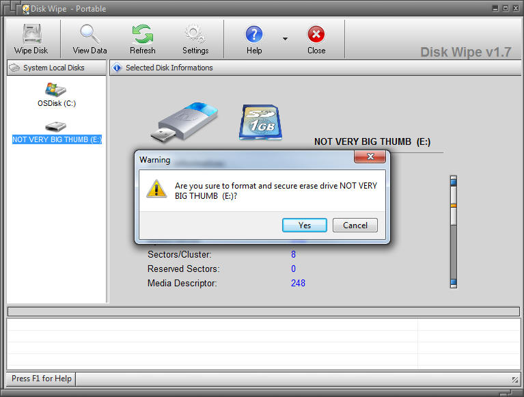The height and width of the screenshot is (397, 524).
Task: Maximize the Disk Wipe window
Action: coord(506,8)
